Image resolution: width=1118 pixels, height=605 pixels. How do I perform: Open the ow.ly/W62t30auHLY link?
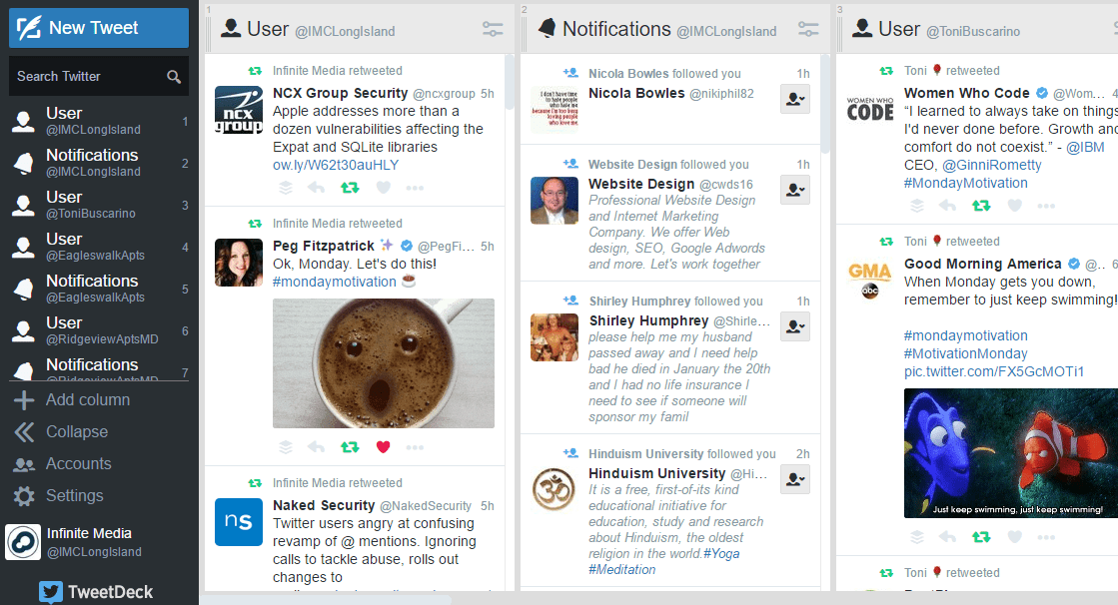pyautogui.click(x=335, y=165)
